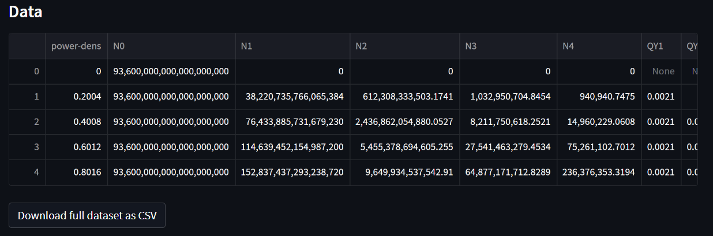Click N4 cell 236,376,353.3194
The width and height of the screenshot is (713, 236).
tap(599, 173)
